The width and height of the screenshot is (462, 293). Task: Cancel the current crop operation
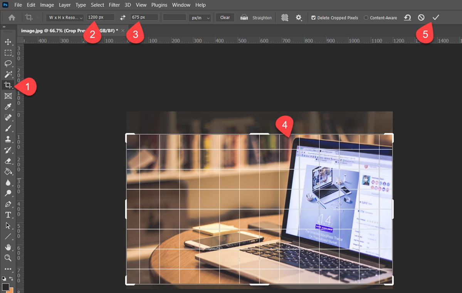(421, 18)
